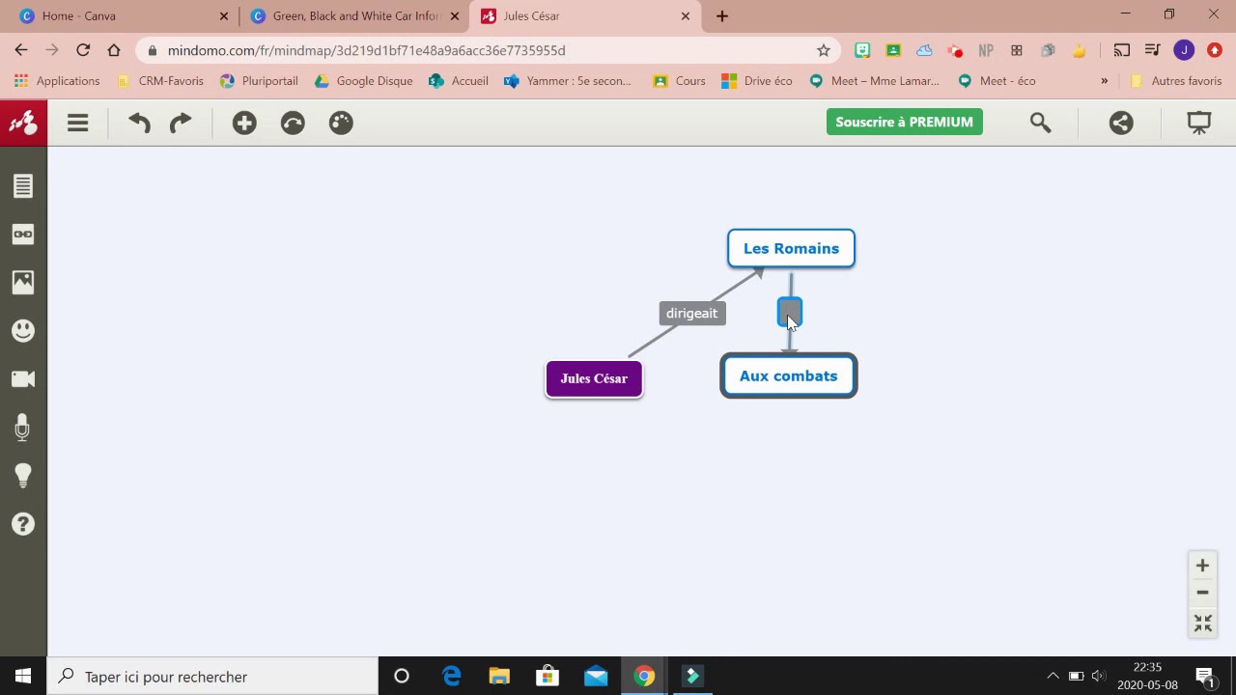This screenshot has height=695, width=1236.
Task: Open Autres favoris folder
Action: 1175,81
